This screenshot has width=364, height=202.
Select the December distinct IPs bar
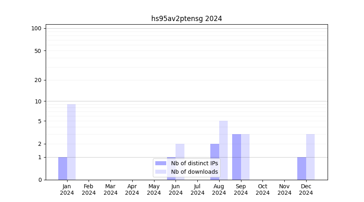click(302, 168)
